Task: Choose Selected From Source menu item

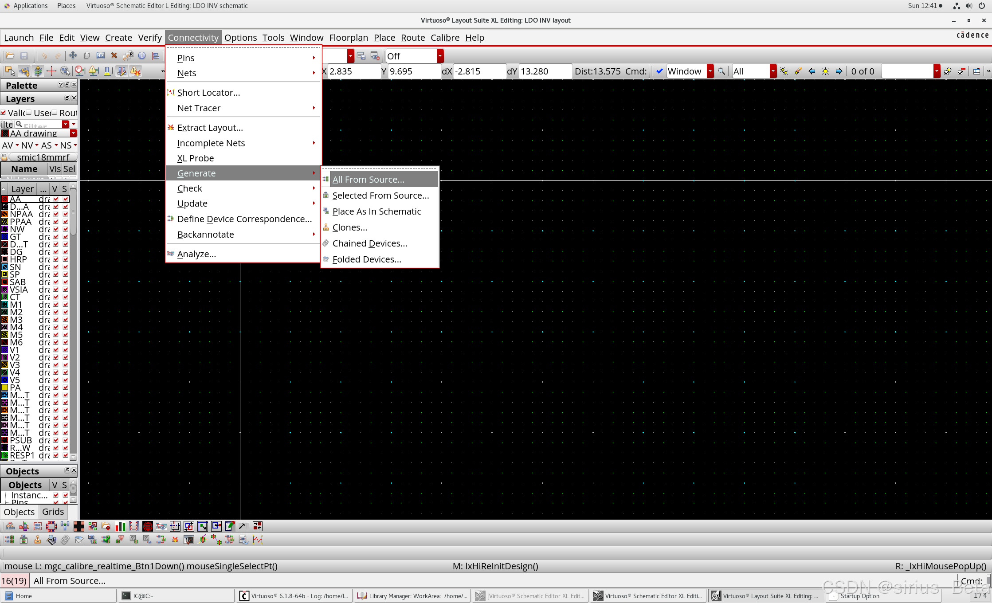Action: (x=380, y=196)
